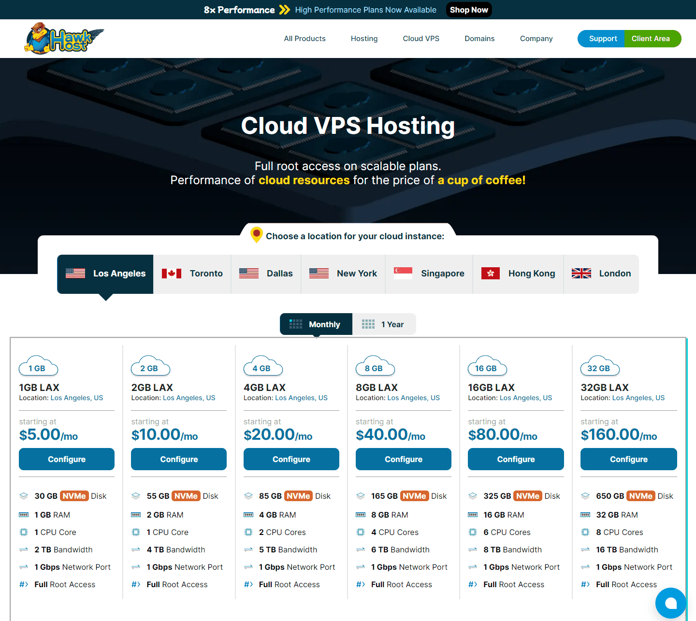
Task: Click the grid icon on the Monthly toggle
Action: [296, 324]
